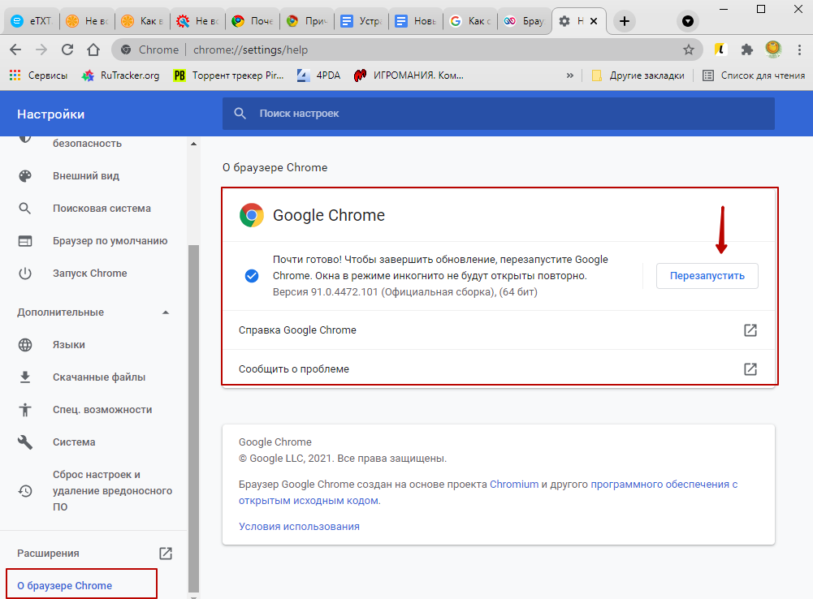Follow the Chromium project link
Viewport: 813px width, 599px height.
514,485
